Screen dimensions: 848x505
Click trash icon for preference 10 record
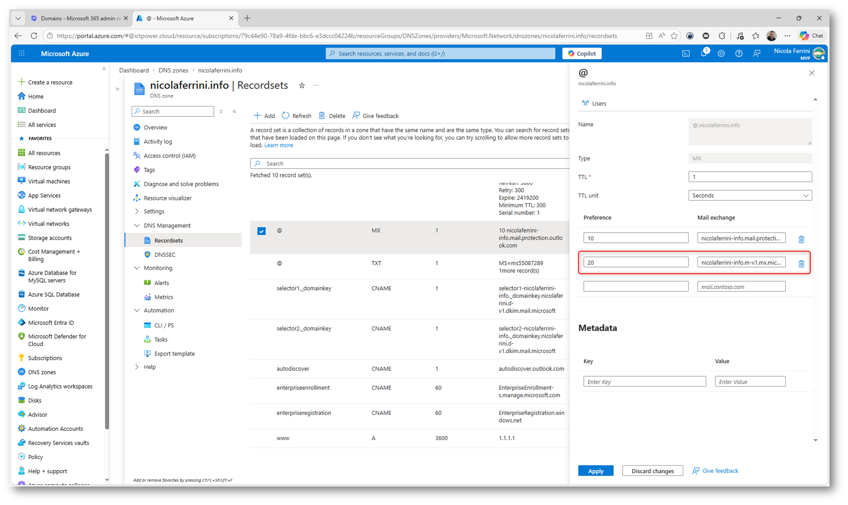801,239
